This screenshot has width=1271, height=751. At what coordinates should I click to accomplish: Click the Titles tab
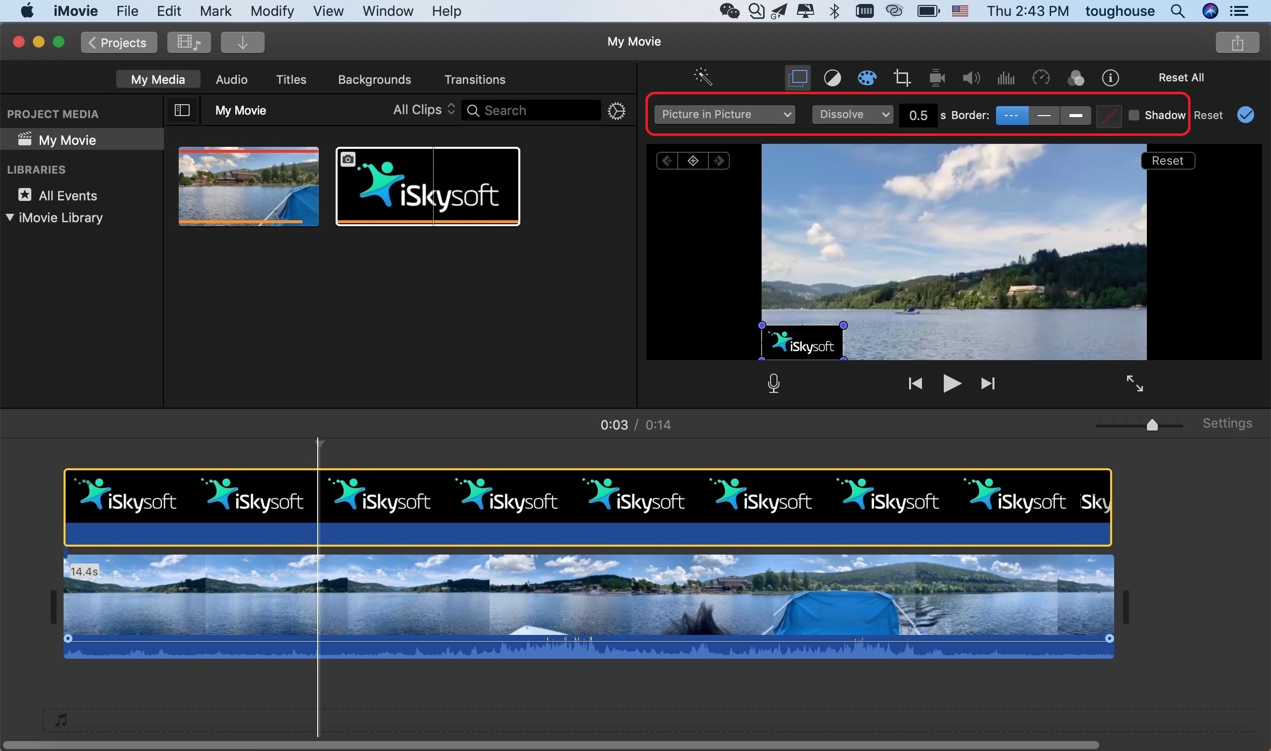pos(291,79)
